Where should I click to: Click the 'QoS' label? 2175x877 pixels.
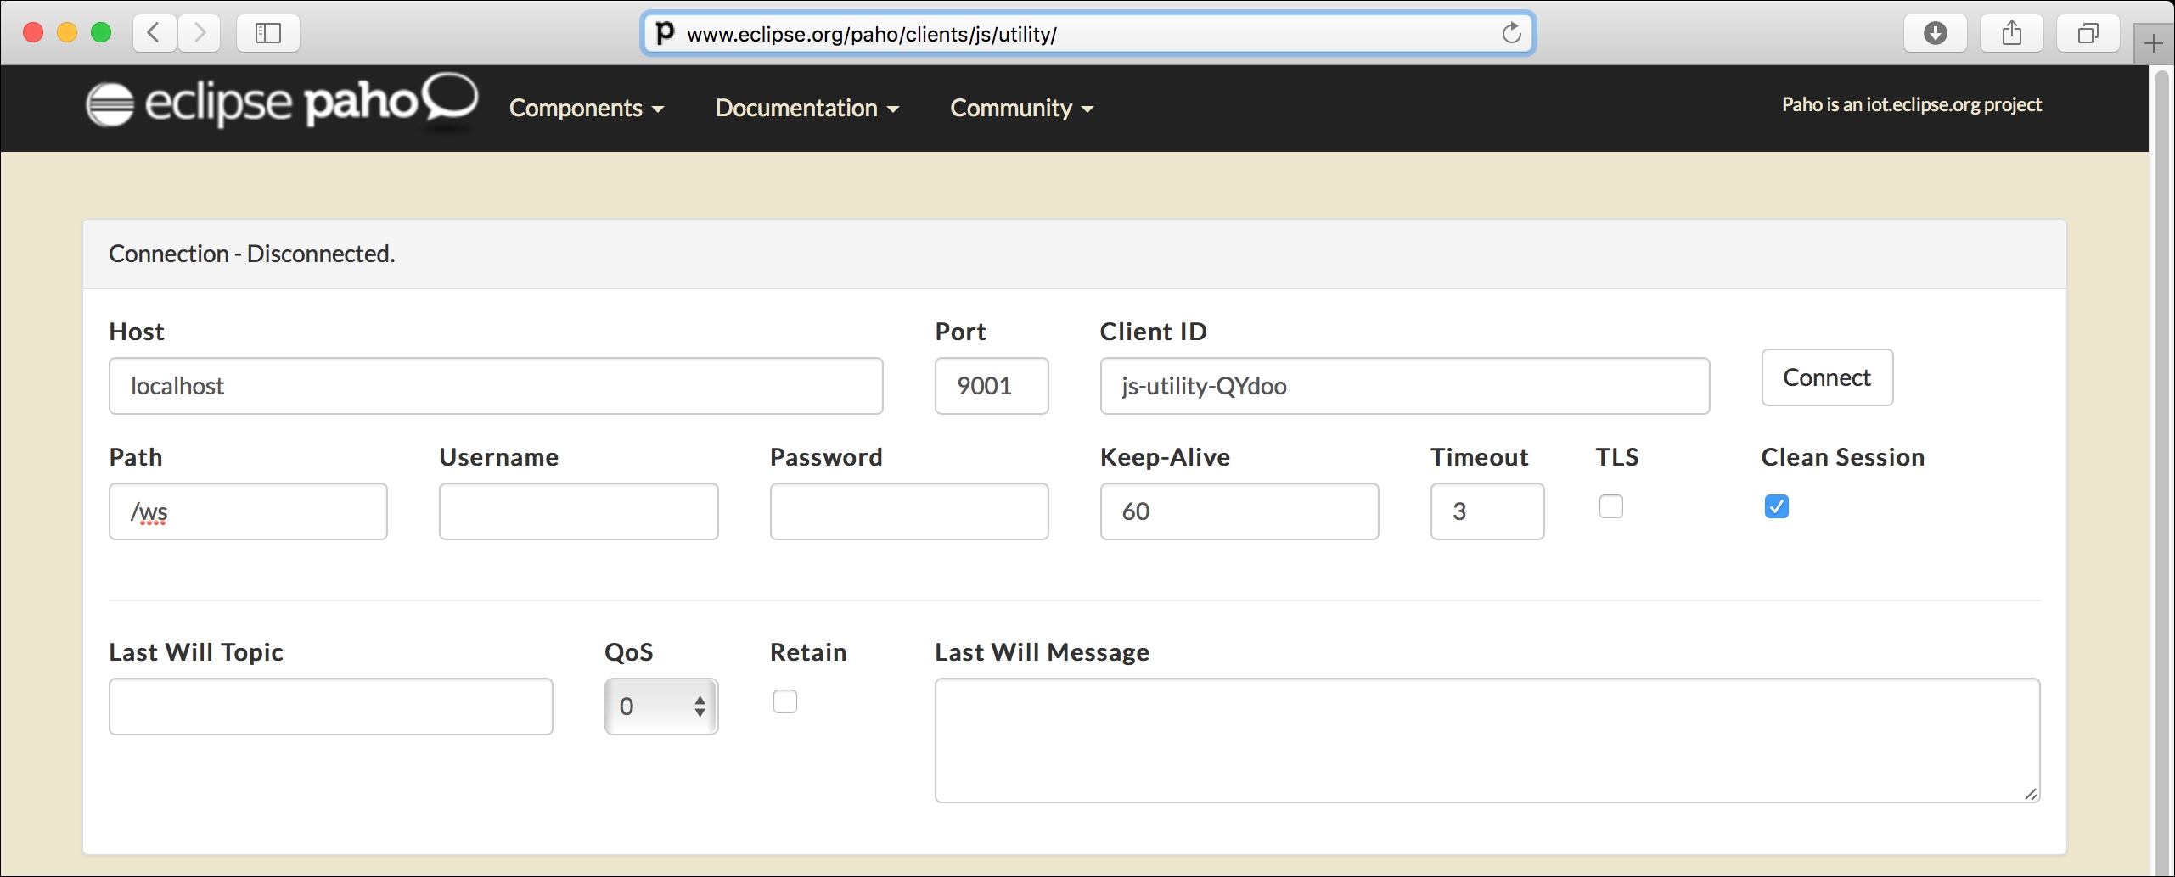629,652
